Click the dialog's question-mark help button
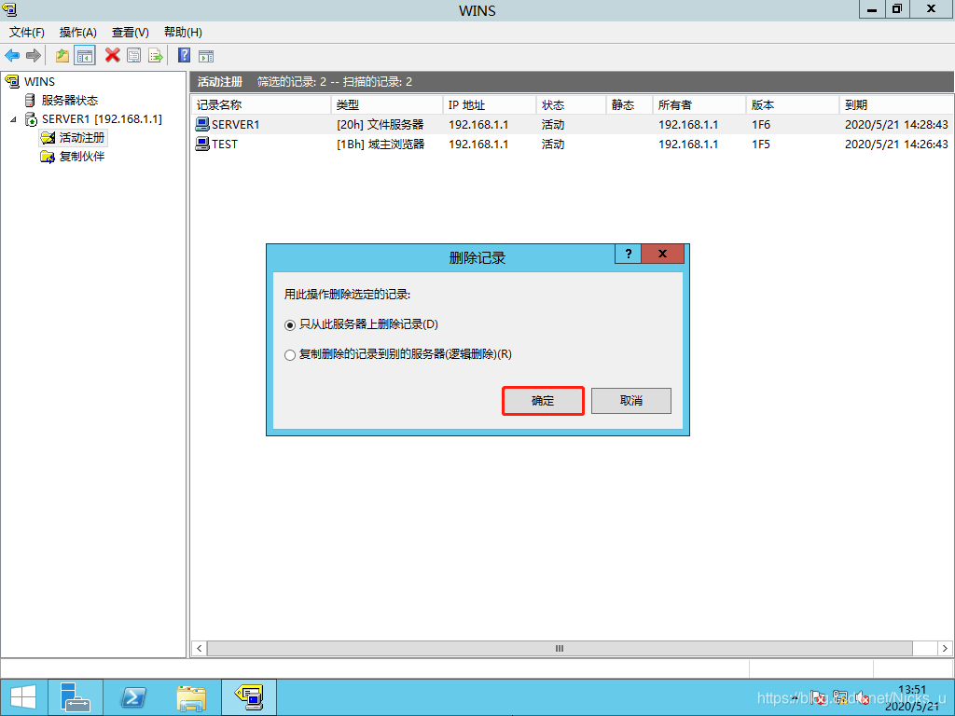Image resolution: width=955 pixels, height=716 pixels. tap(628, 254)
